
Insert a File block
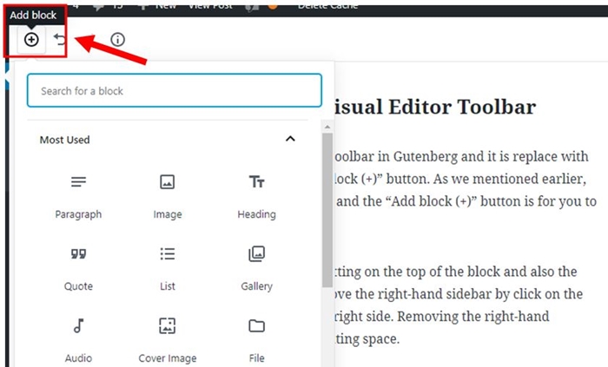257,342
